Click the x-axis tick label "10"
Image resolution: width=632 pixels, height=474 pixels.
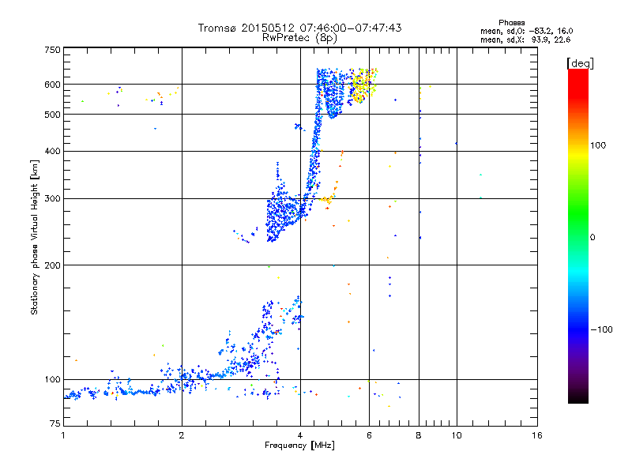coord(457,435)
